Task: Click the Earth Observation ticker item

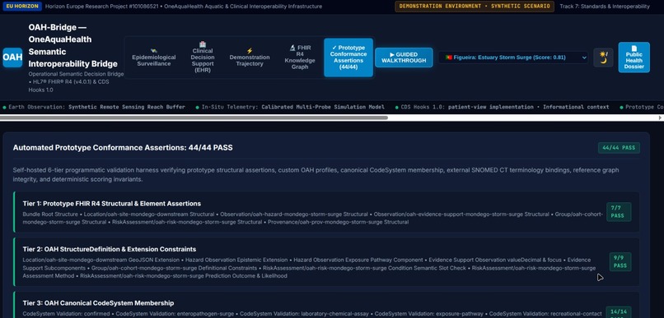Action: coord(94,107)
